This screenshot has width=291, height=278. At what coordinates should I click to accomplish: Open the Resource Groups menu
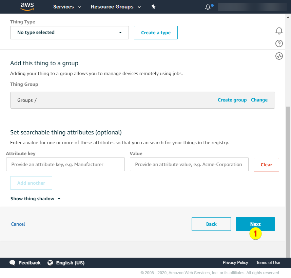pos(116,7)
